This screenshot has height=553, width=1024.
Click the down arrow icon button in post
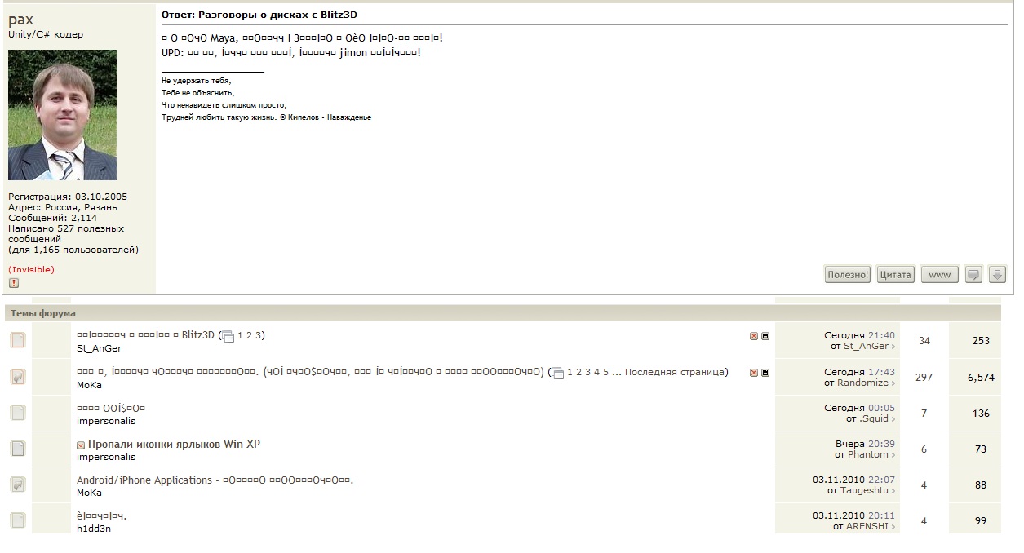coord(997,275)
